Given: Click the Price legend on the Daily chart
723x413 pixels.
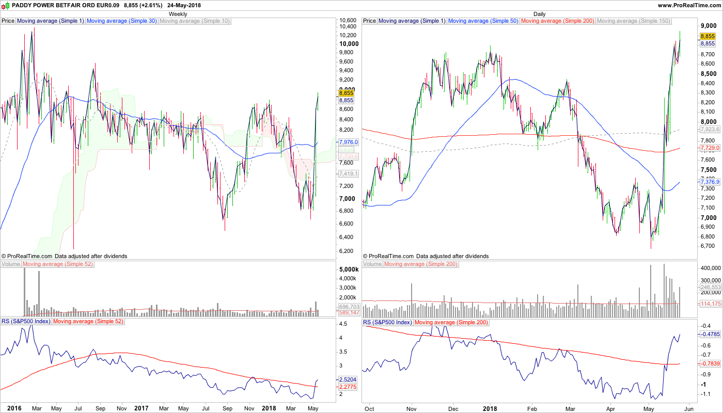Looking at the screenshot, I should coord(370,21).
